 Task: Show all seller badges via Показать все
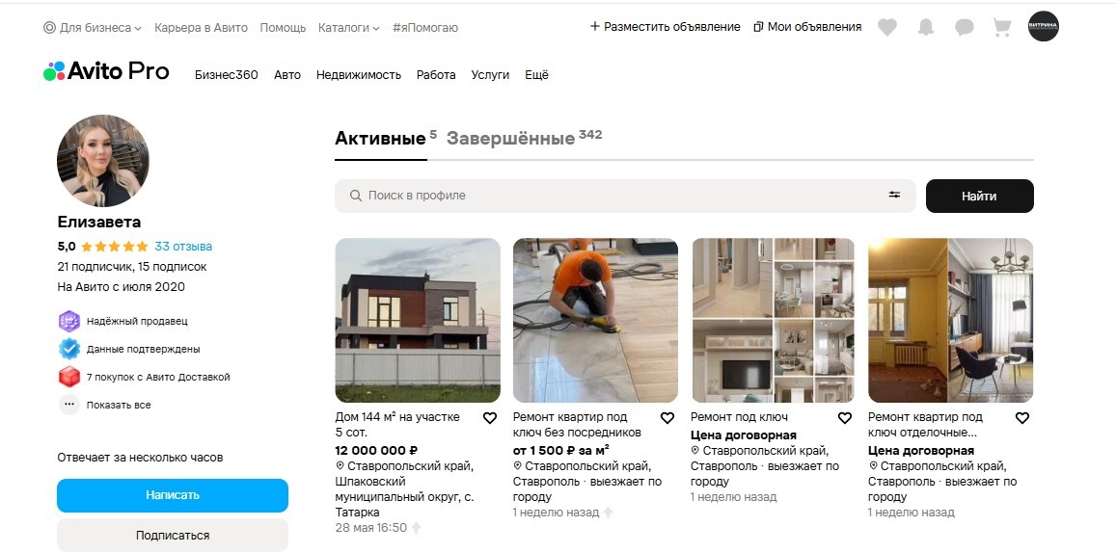118,405
